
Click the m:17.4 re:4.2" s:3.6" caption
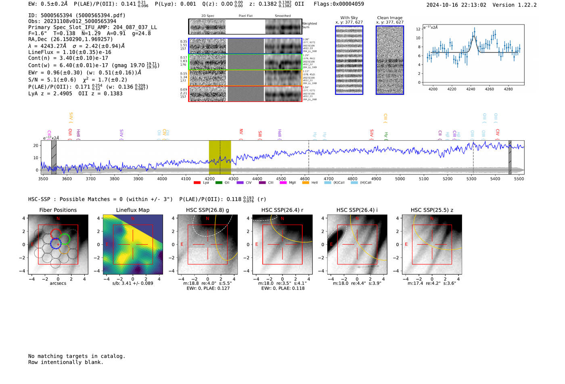(x=432, y=283)
